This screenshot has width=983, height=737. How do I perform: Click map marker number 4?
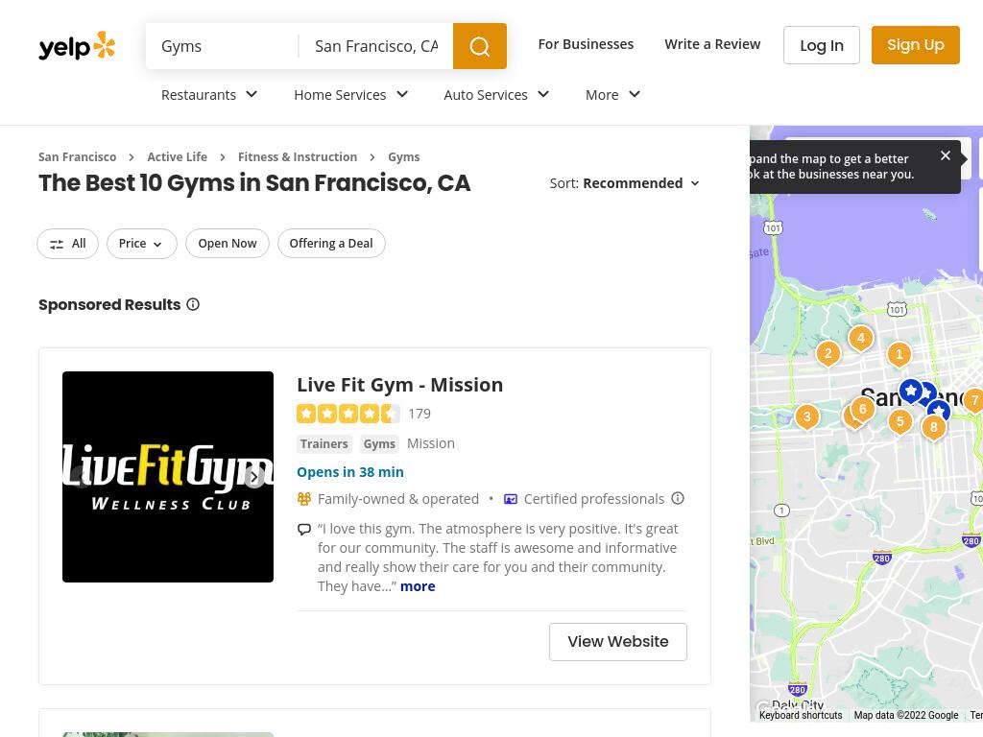pos(861,339)
